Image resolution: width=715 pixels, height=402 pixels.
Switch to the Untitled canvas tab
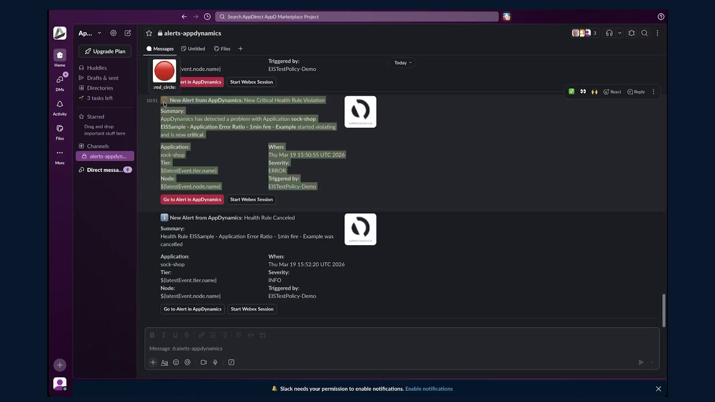(193, 49)
